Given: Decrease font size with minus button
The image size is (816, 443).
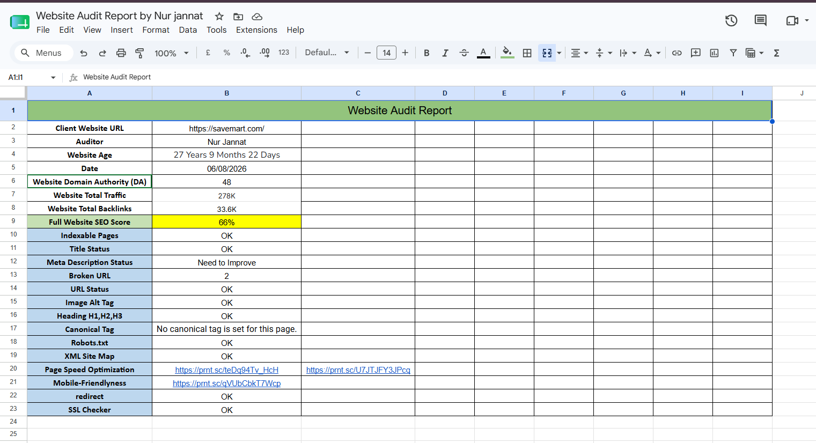Looking at the screenshot, I should pyautogui.click(x=367, y=53).
